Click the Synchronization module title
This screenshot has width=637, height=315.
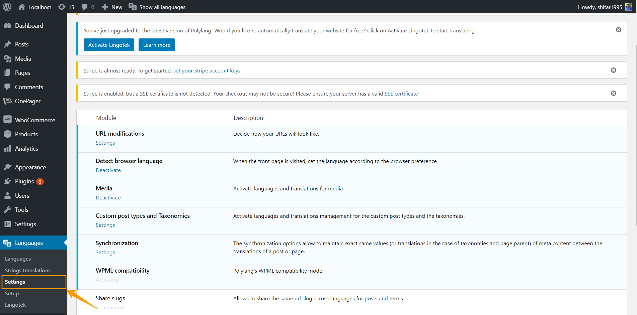click(117, 243)
